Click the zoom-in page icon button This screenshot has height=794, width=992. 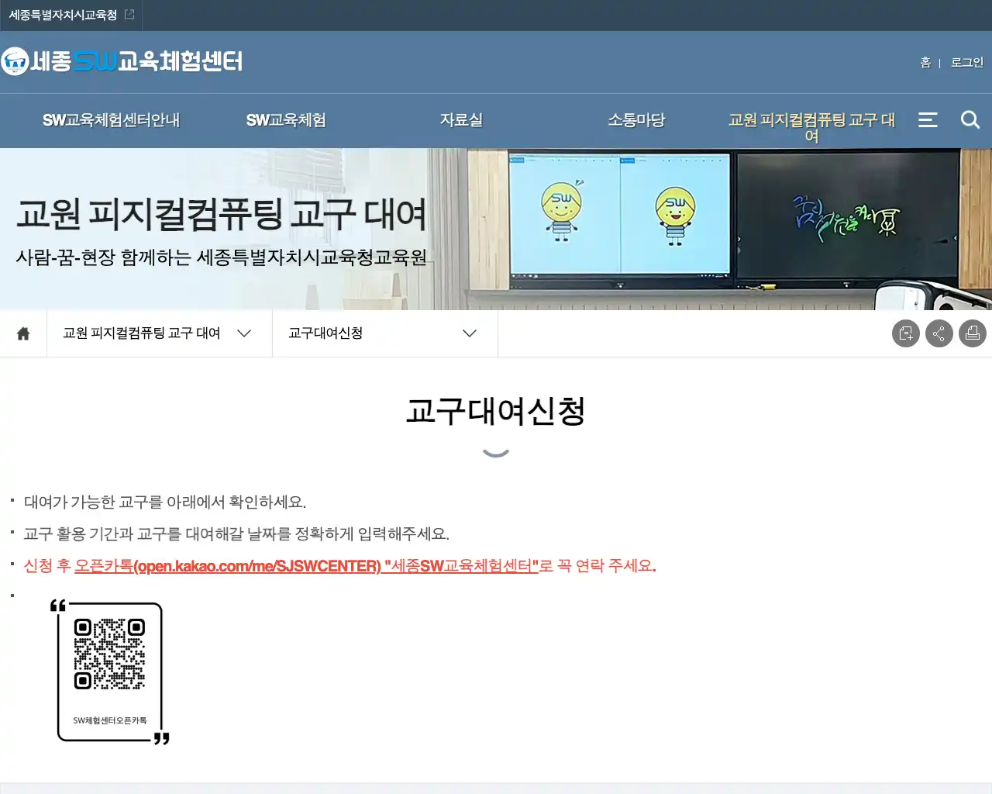[x=905, y=333]
